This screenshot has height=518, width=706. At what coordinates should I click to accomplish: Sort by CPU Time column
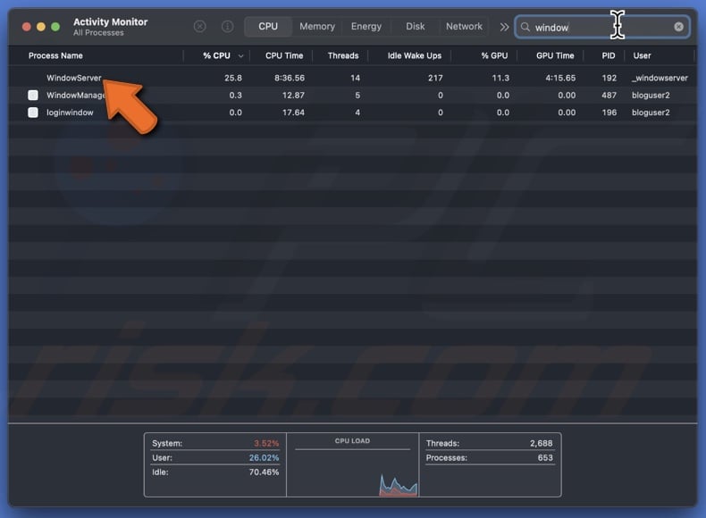coord(284,55)
